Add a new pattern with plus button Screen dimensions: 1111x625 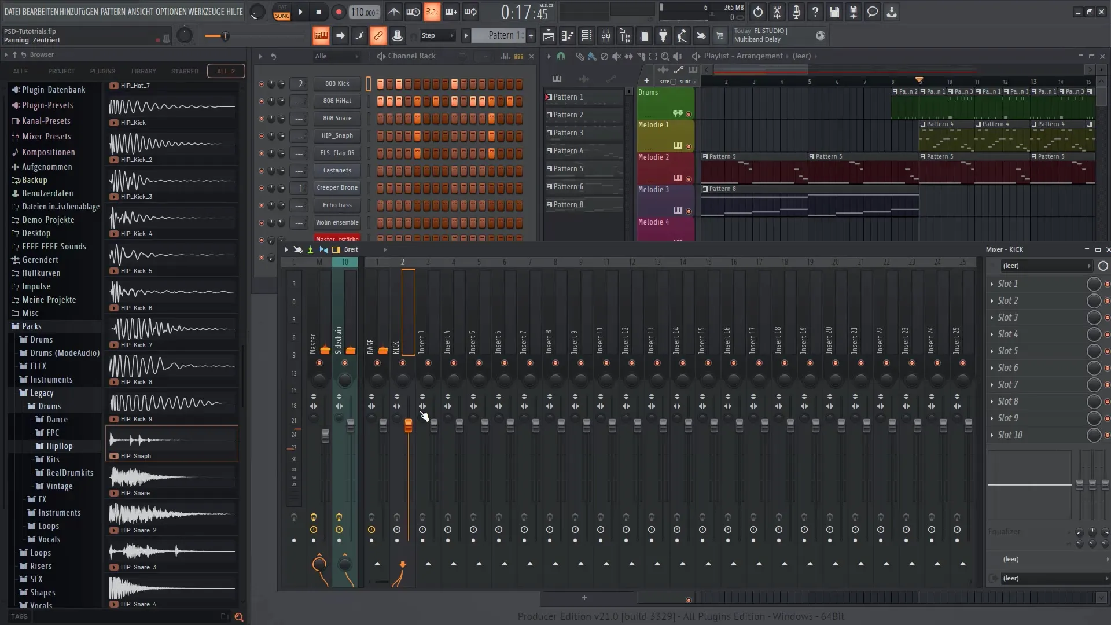[x=531, y=36]
